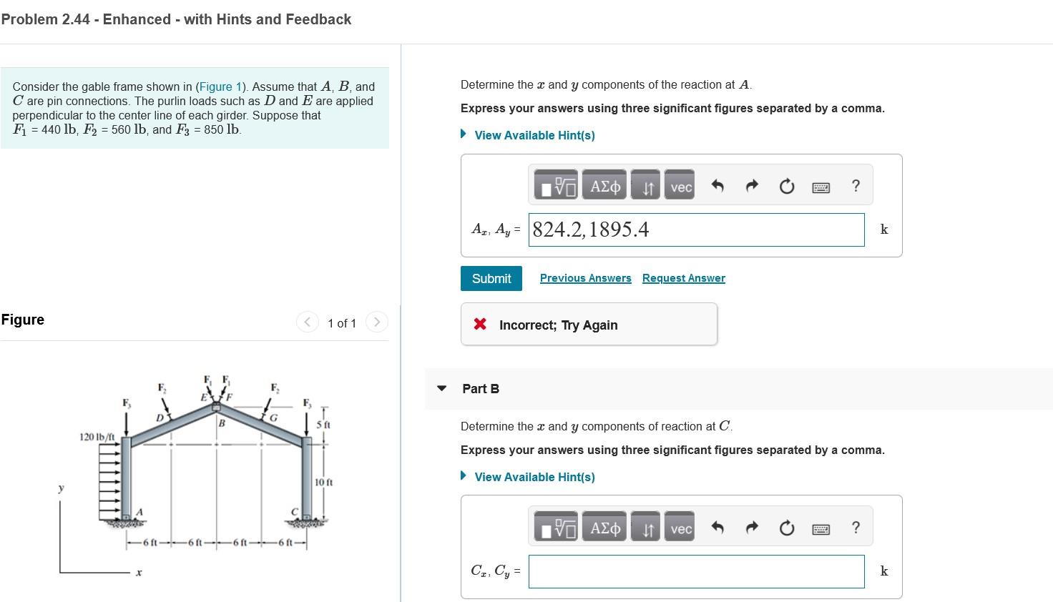Image resolution: width=1053 pixels, height=602 pixels.
Task: Click the Cx, Cy answer input field
Action: click(x=695, y=571)
